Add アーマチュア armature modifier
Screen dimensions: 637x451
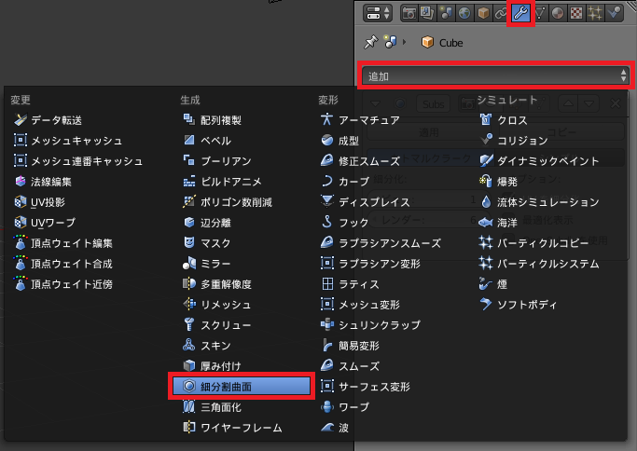360,120
